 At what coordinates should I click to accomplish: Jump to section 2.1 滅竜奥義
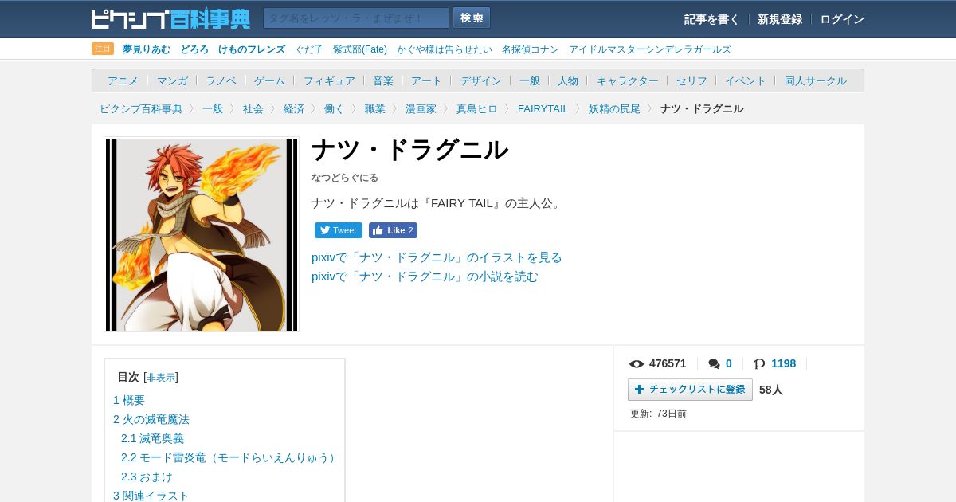pyautogui.click(x=152, y=438)
